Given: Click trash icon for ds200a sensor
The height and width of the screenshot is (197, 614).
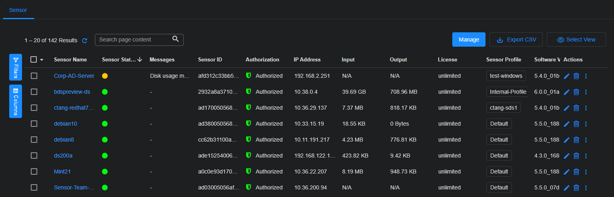Looking at the screenshot, I should tap(576, 156).
